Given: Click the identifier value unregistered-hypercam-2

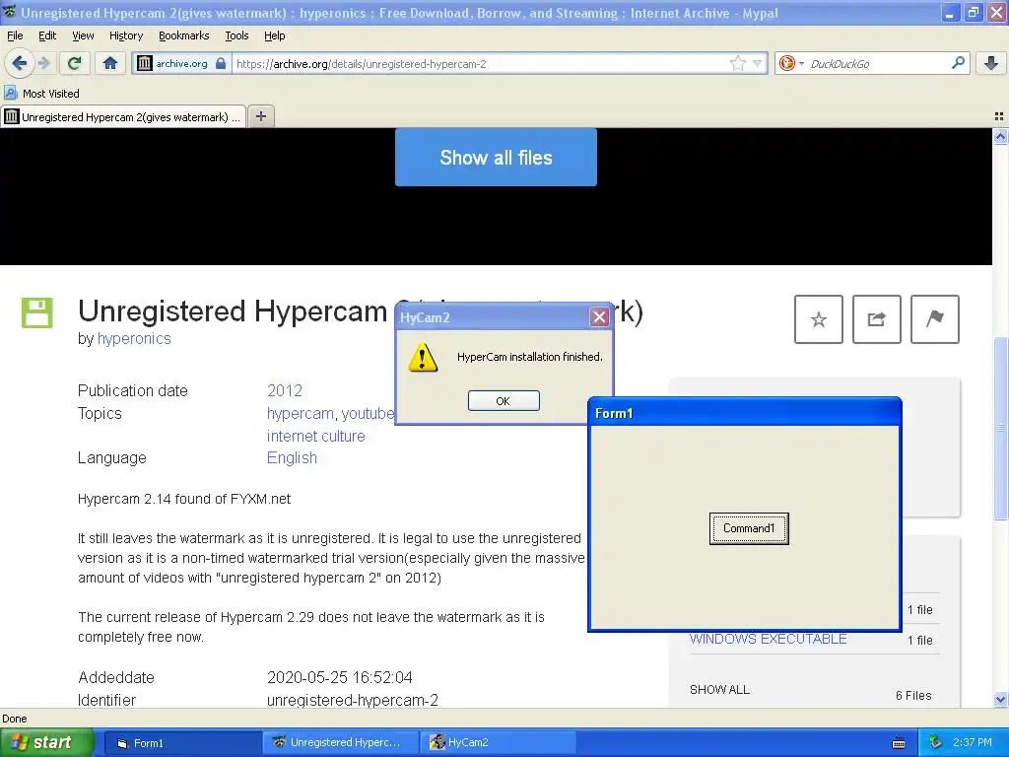Looking at the screenshot, I should (353, 700).
